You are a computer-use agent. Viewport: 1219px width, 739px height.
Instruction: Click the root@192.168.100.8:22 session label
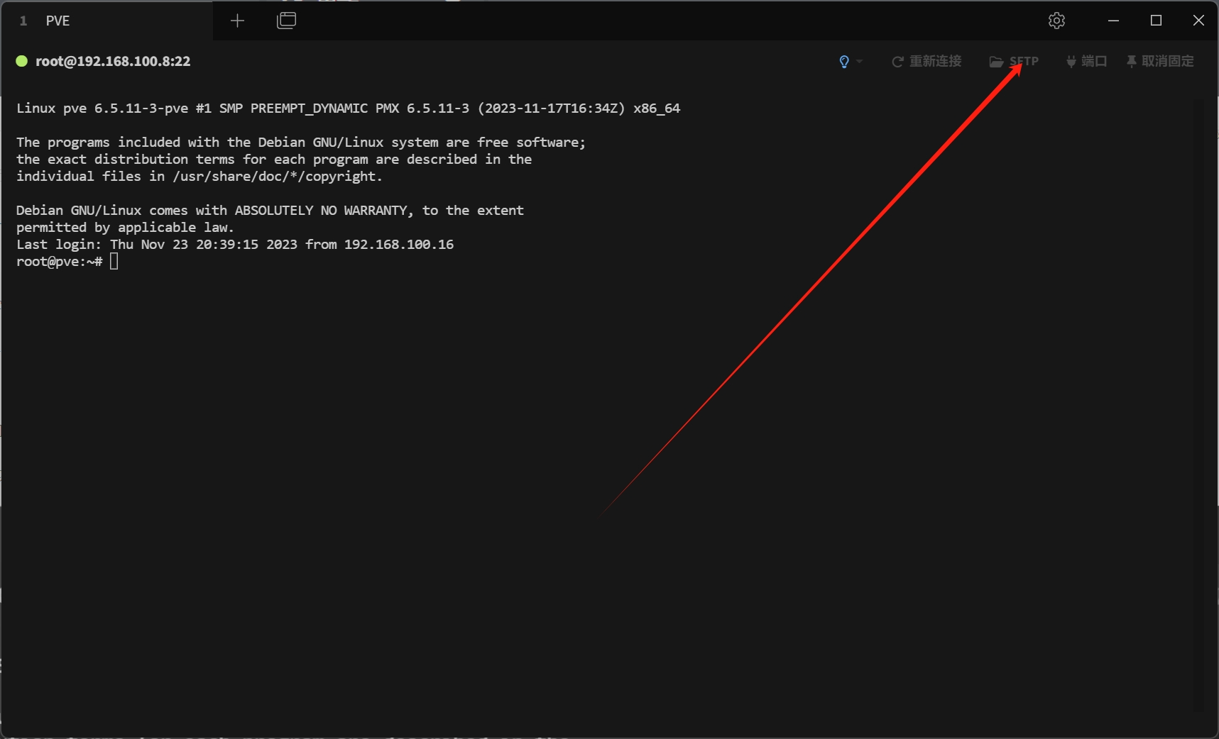pyautogui.click(x=113, y=62)
